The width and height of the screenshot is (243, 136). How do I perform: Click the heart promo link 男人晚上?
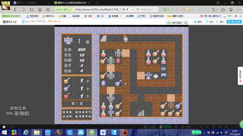point(211,16)
